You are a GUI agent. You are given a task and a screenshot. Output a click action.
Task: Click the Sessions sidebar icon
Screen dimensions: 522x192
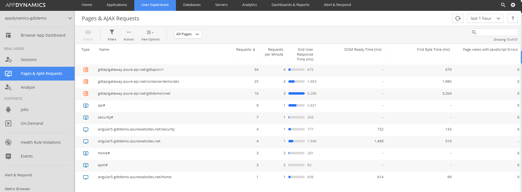8,59
